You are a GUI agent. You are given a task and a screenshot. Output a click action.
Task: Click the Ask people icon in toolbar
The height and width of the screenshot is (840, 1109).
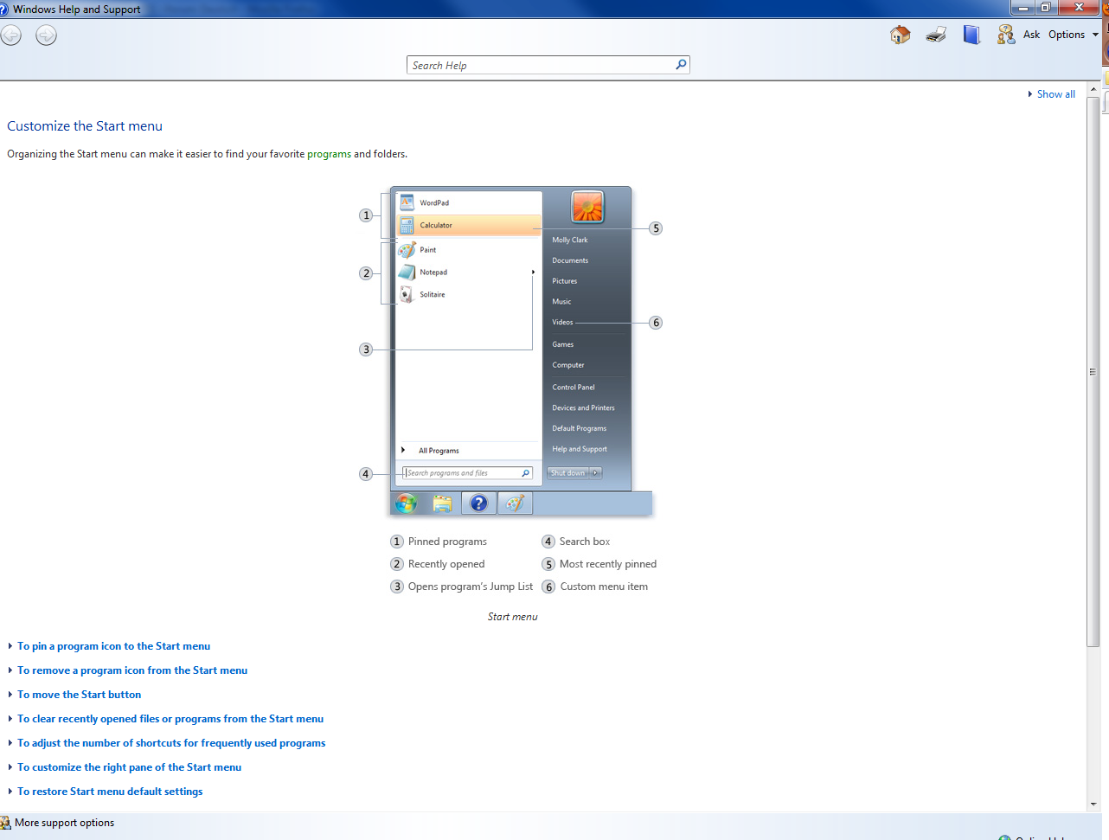(x=1005, y=35)
